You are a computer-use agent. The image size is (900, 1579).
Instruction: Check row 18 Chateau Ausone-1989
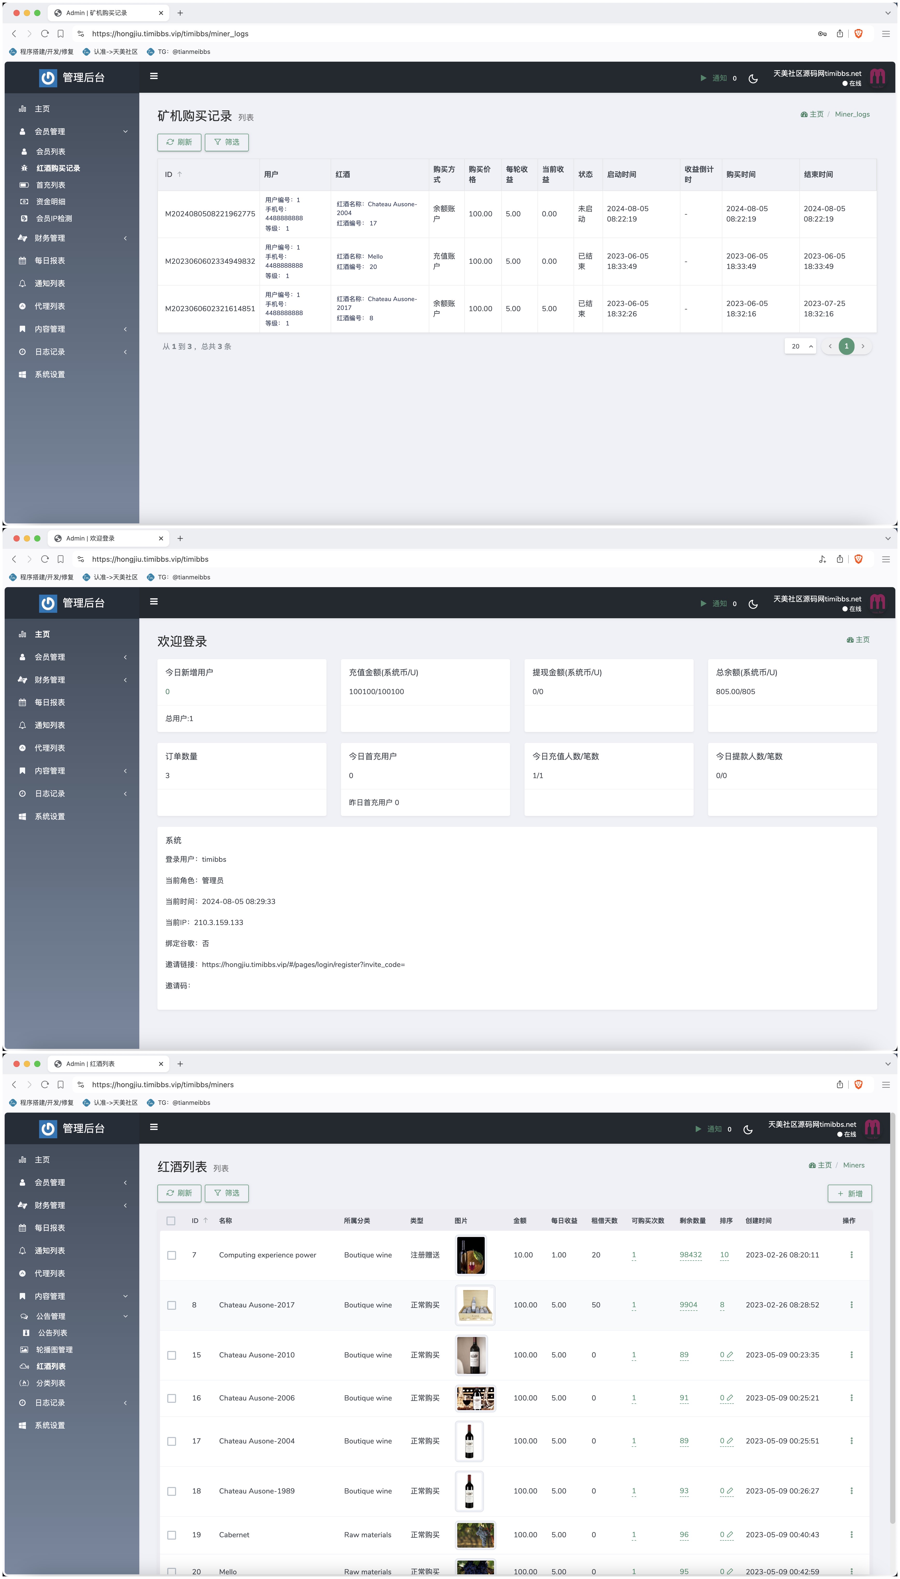172,1492
